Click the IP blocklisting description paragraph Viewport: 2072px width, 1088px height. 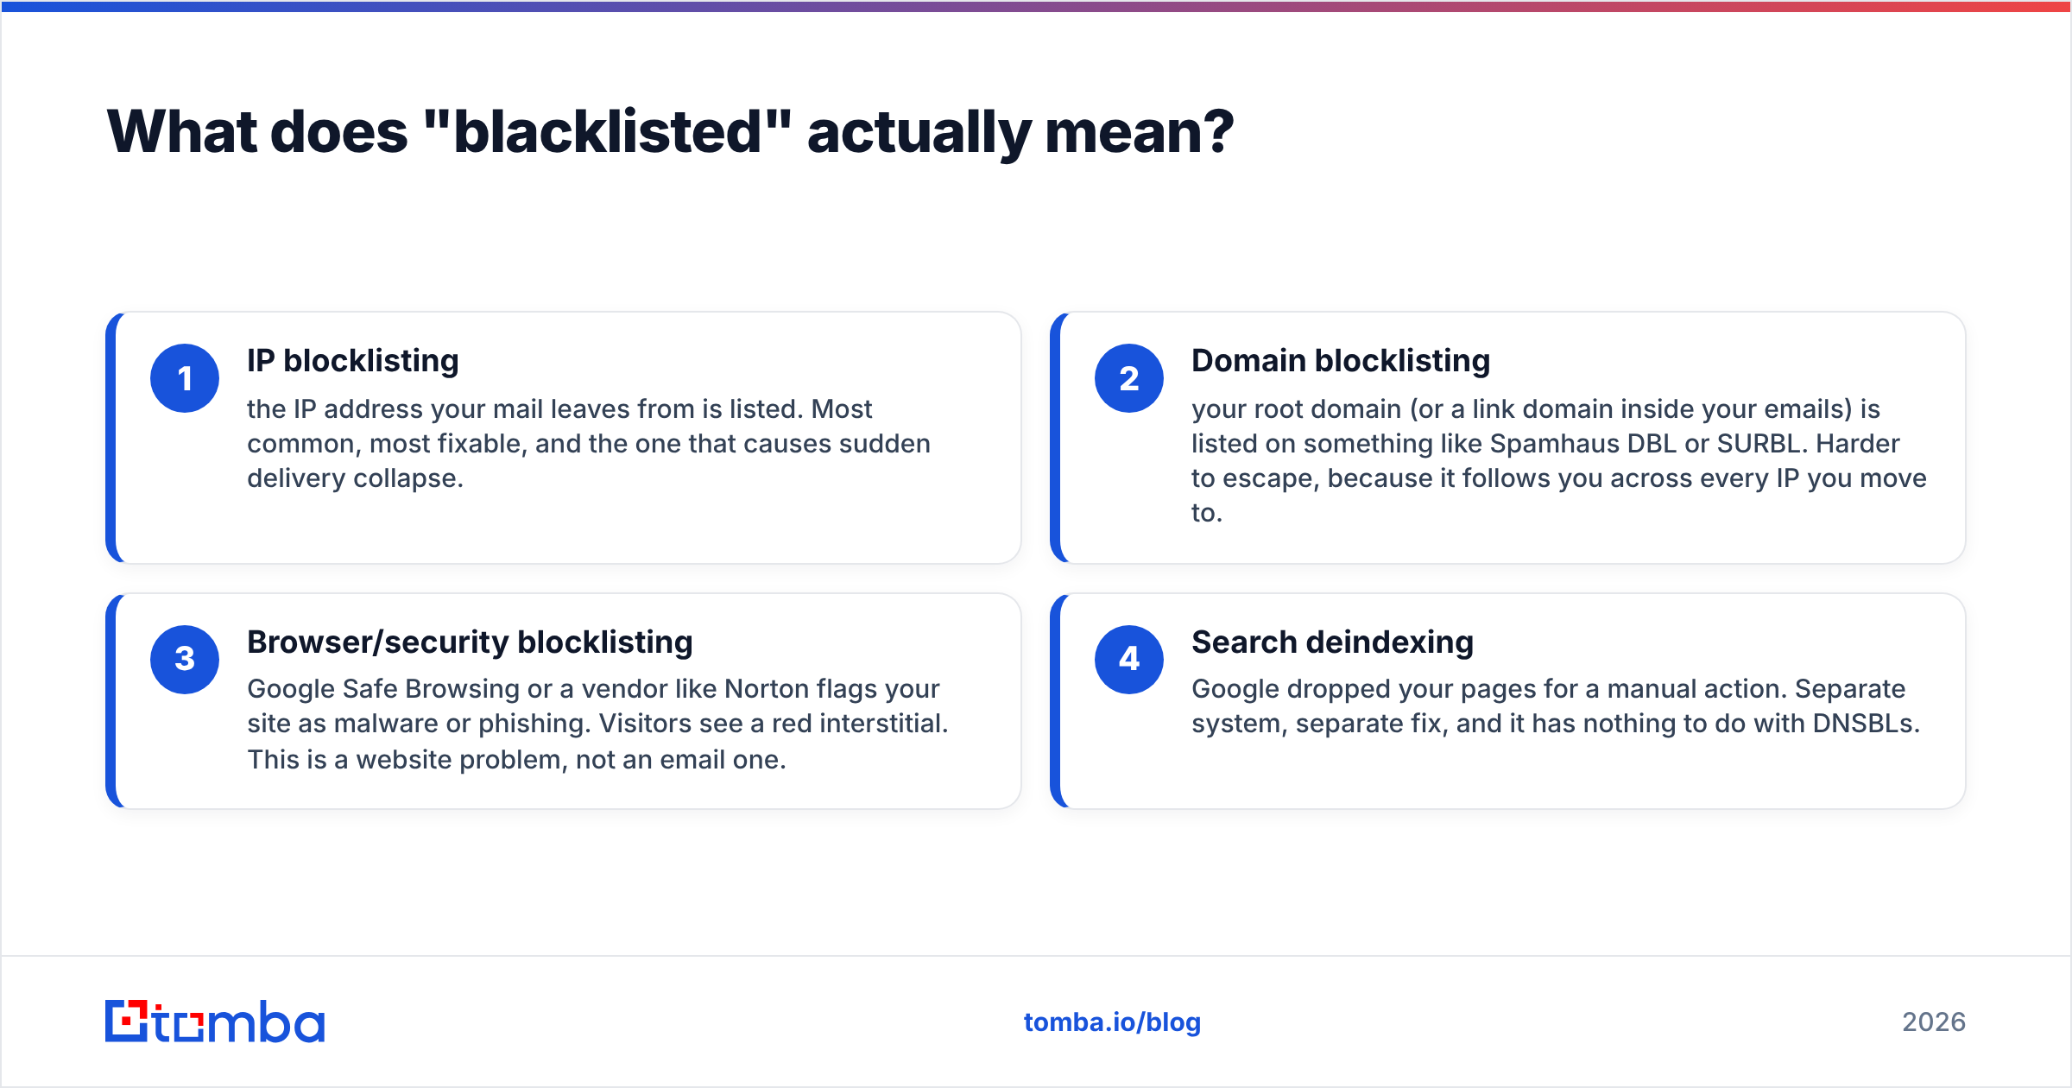589,443
